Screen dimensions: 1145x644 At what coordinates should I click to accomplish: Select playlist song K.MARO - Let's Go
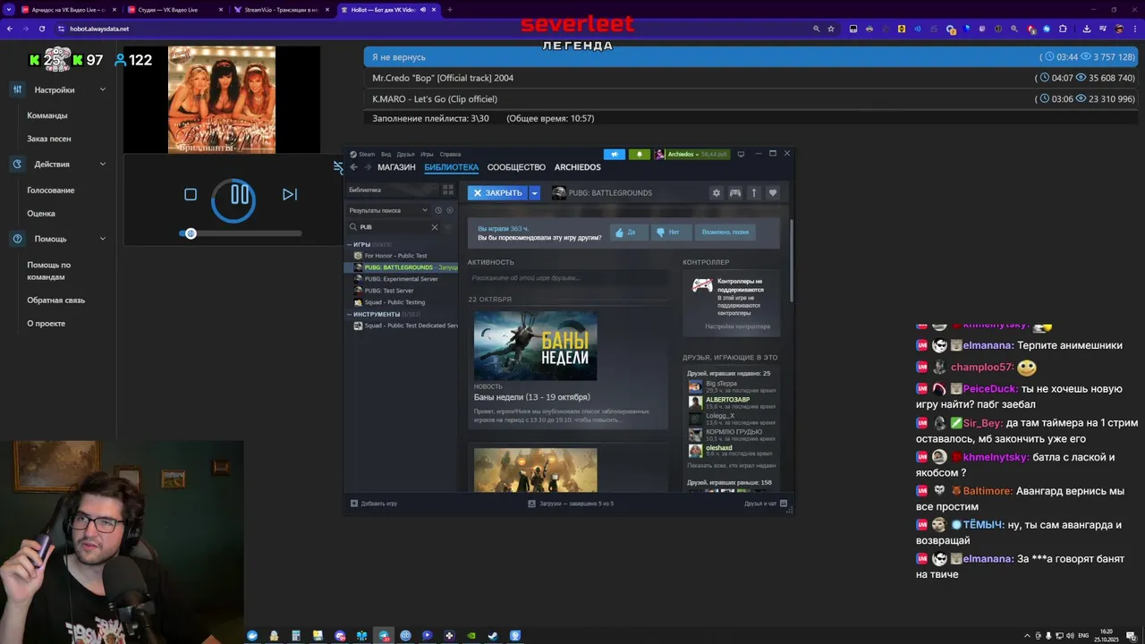(x=751, y=98)
